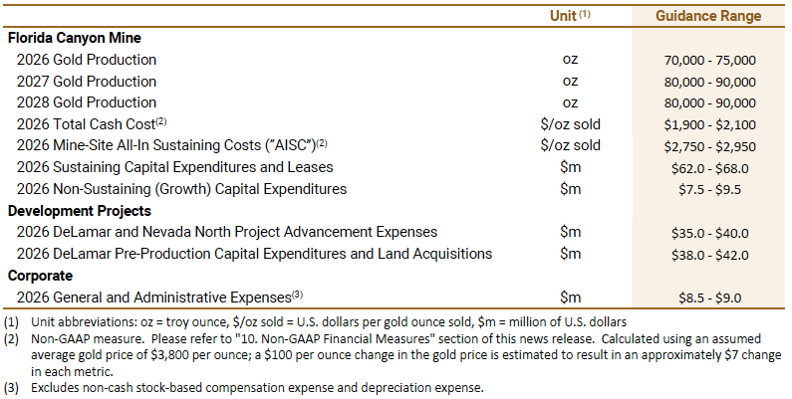This screenshot has height=399, width=792.
Task: Click the Guidance Range column header
Action: (709, 16)
